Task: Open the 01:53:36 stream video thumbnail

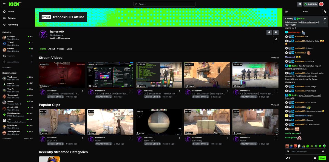Action: pyautogui.click(x=159, y=75)
